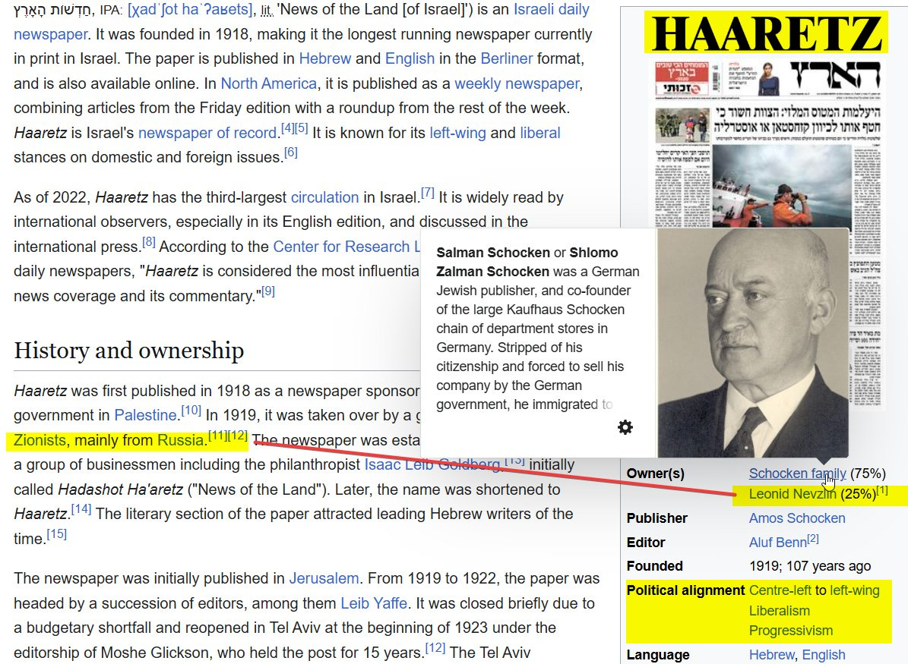
Task: Open the North America link
Action: 269,83
